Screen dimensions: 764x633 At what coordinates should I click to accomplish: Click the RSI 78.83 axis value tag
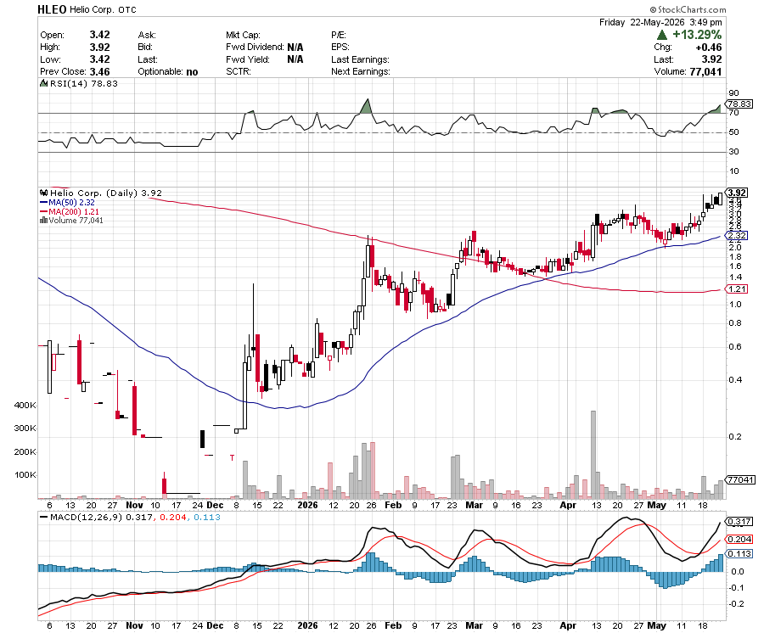click(739, 104)
